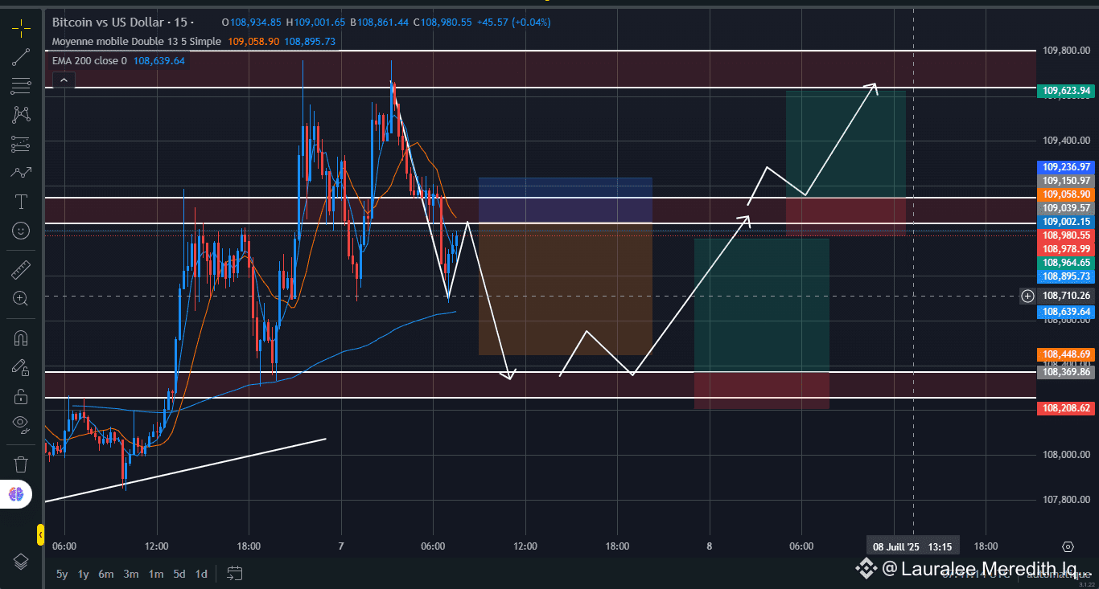Image resolution: width=1099 pixels, height=589 pixels.
Task: Collapse the drawing toolbar with yellow arrow
Action: (x=40, y=534)
